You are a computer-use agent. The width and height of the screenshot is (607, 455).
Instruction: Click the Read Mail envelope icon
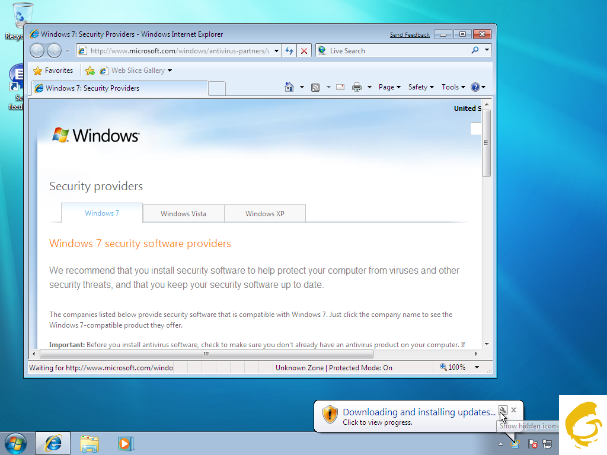340,87
